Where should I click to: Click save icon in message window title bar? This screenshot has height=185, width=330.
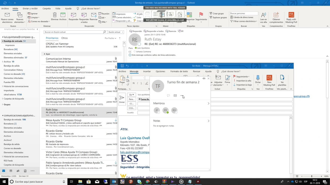click(x=122, y=66)
